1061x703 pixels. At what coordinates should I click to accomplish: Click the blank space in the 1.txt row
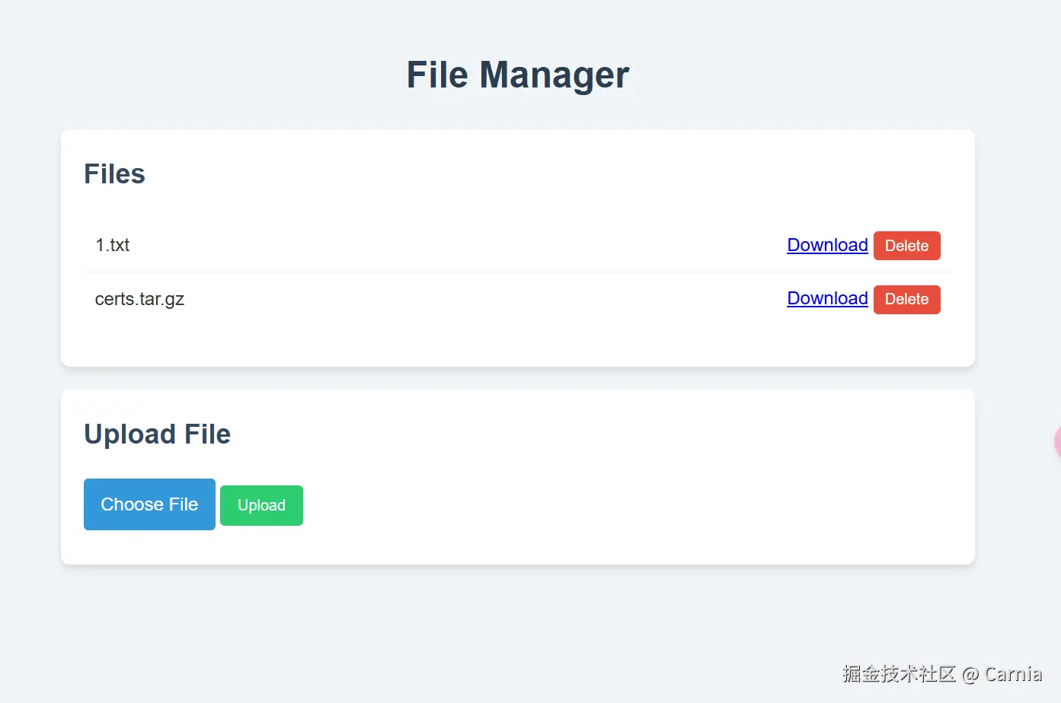point(457,245)
